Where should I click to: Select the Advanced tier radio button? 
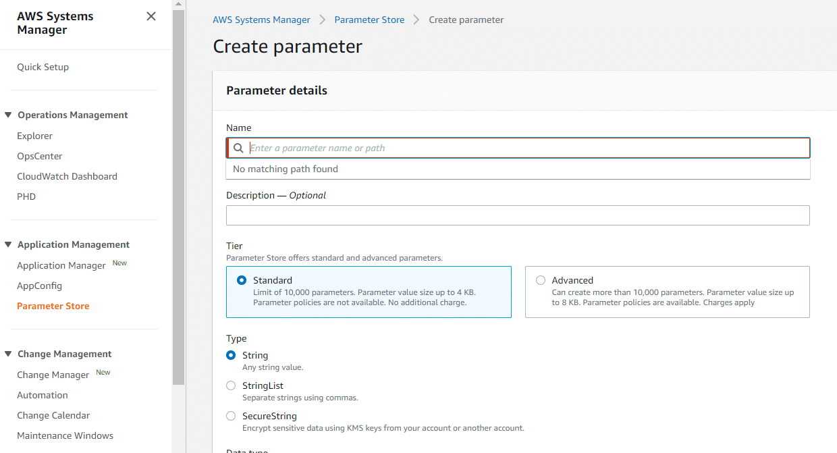541,280
